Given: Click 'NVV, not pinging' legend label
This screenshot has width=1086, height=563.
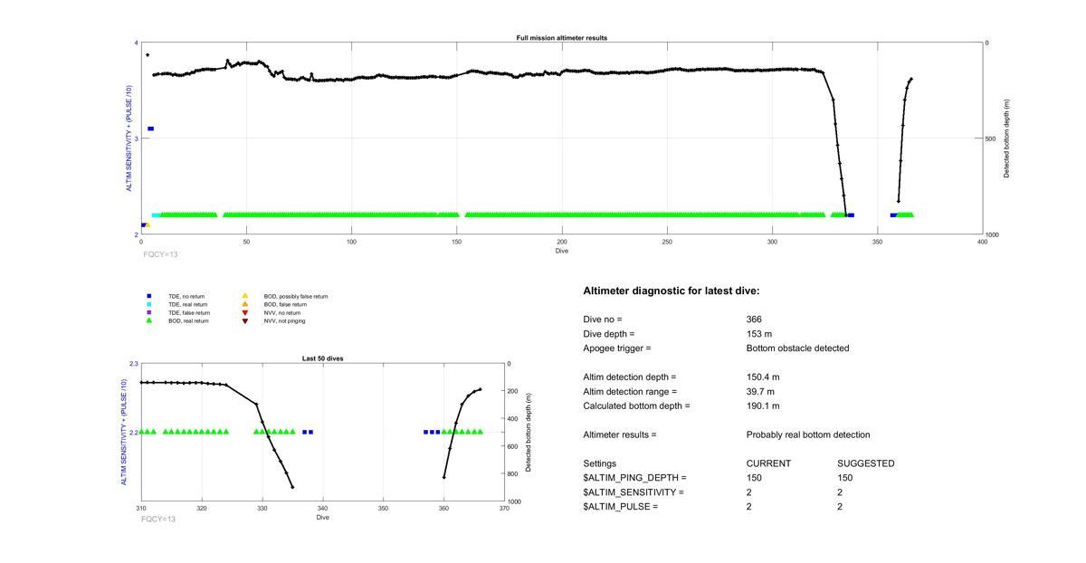Looking at the screenshot, I should coord(284,320).
